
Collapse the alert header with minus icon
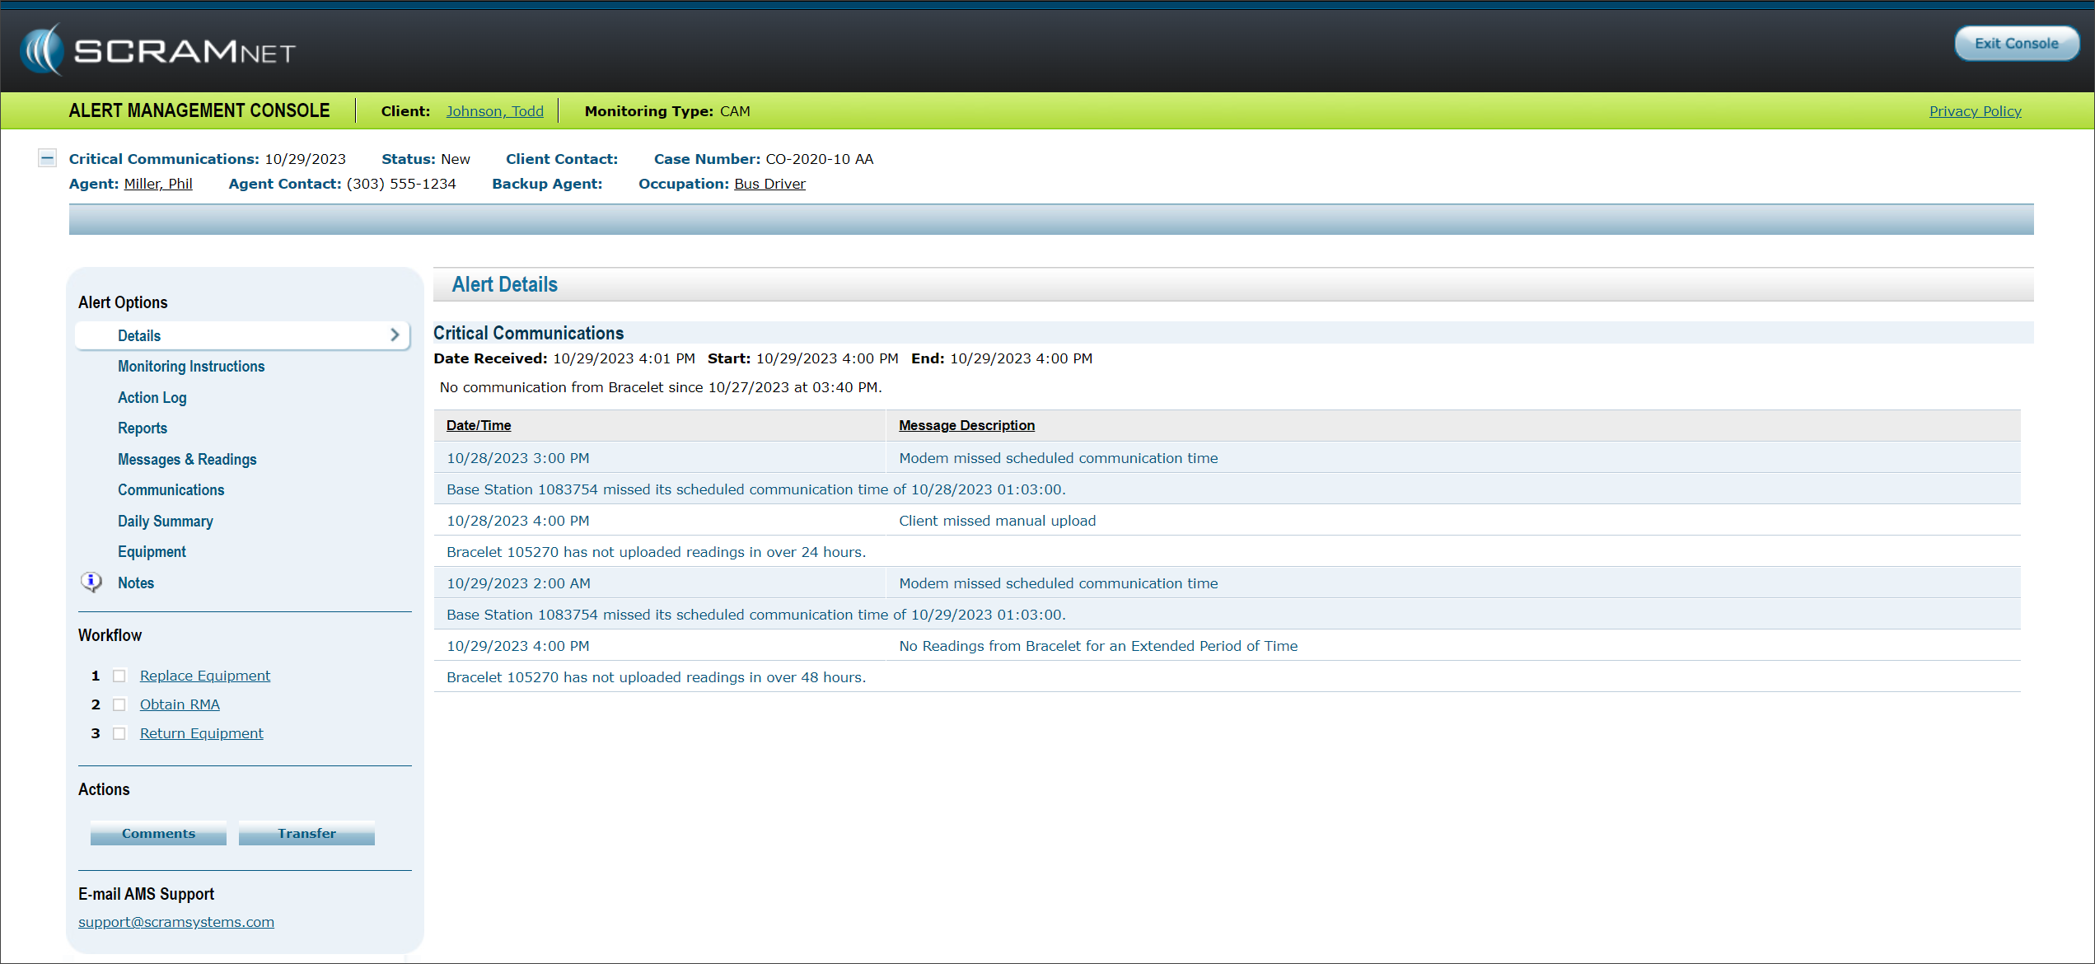click(48, 158)
